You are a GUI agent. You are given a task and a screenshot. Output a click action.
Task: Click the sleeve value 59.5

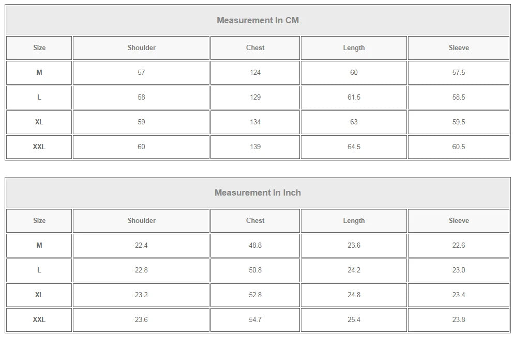pyautogui.click(x=459, y=122)
